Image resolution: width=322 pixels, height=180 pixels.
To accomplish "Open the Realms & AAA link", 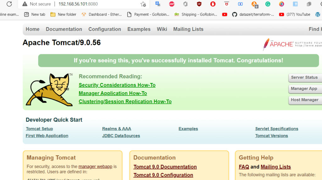I will pos(116,129).
